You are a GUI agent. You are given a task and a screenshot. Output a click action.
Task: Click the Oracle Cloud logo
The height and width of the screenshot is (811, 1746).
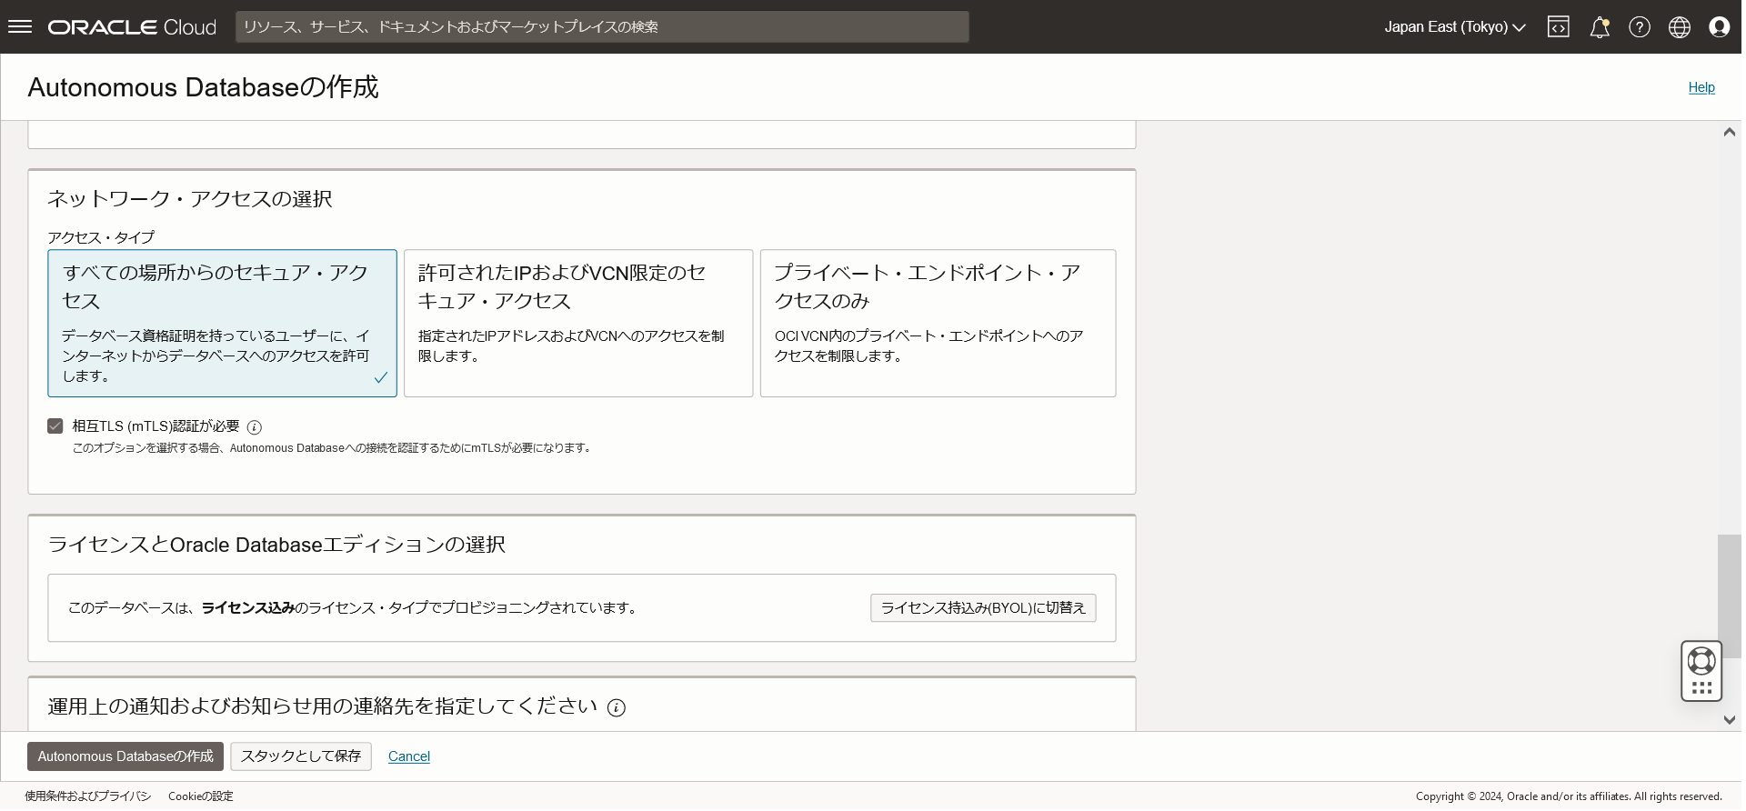click(x=132, y=27)
